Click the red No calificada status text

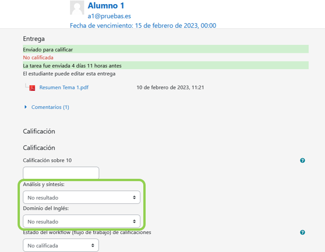pos(38,57)
